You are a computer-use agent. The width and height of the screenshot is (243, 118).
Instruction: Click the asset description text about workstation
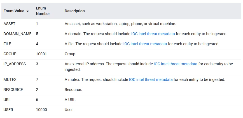point(120,24)
